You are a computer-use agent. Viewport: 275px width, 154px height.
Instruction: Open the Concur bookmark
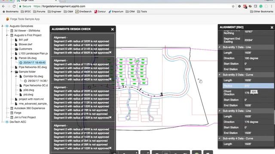pyautogui.click(x=100, y=12)
